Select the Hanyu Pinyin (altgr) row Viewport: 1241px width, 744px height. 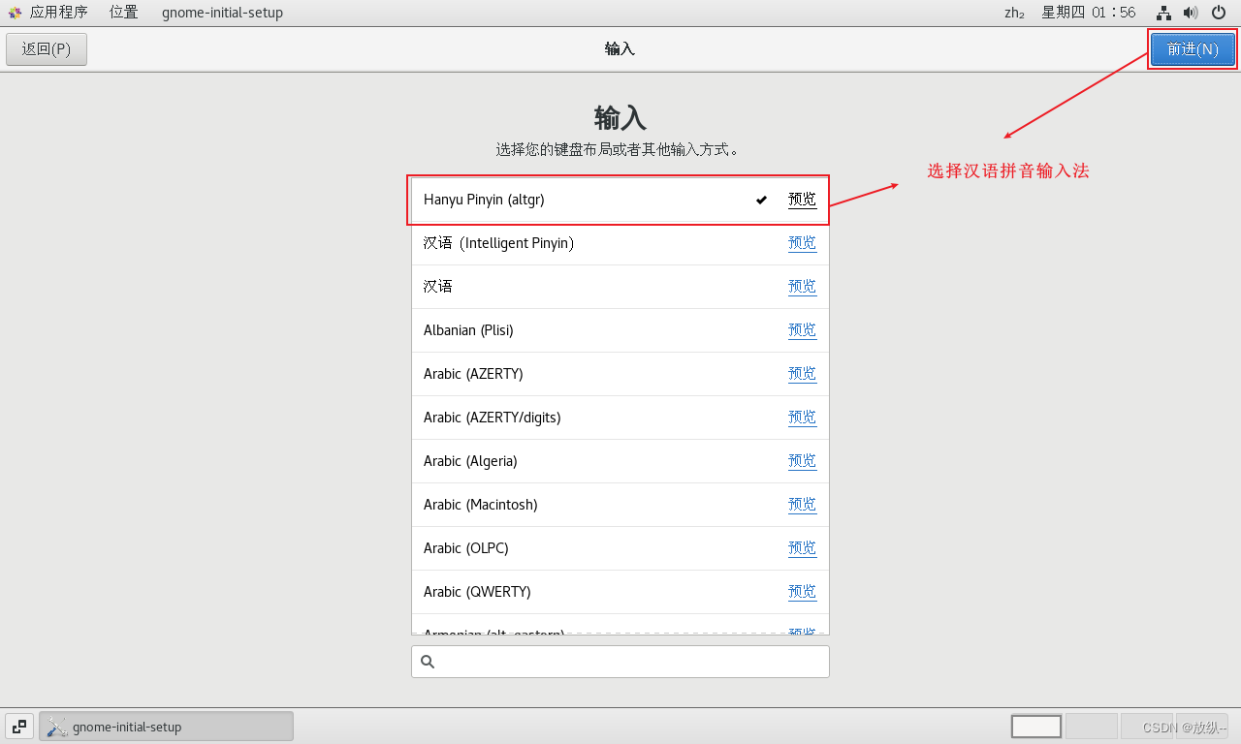pyautogui.click(x=620, y=200)
